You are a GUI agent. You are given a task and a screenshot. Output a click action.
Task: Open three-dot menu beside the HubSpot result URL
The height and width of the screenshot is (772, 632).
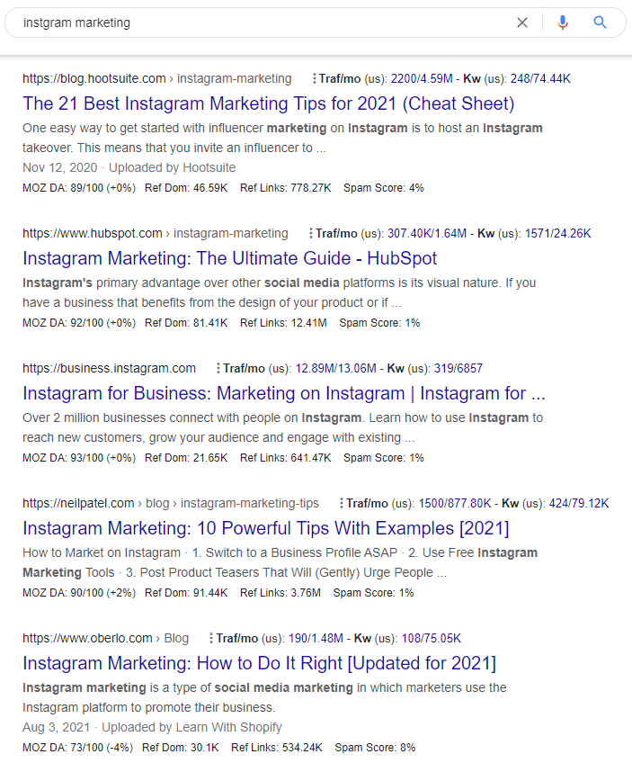pos(310,233)
